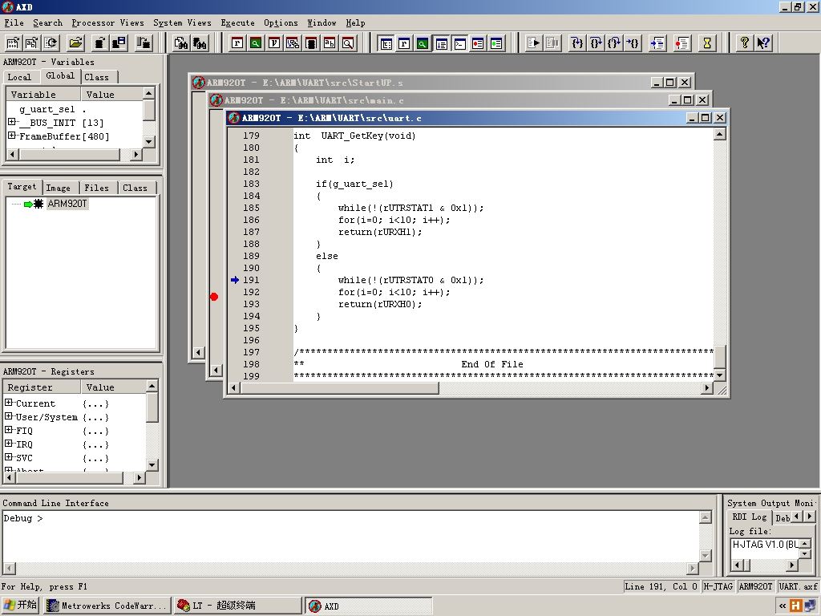Open processor Variables view ('v' icon)
821x616 pixels.
[x=274, y=43]
